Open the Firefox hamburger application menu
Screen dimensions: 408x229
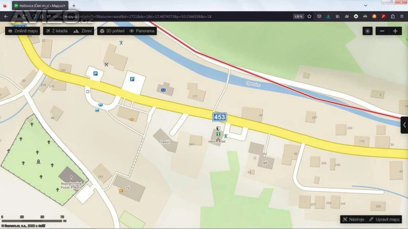pyautogui.click(x=402, y=16)
